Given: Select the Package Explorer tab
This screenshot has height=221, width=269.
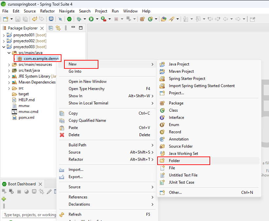Looking at the screenshot, I should point(23,28).
